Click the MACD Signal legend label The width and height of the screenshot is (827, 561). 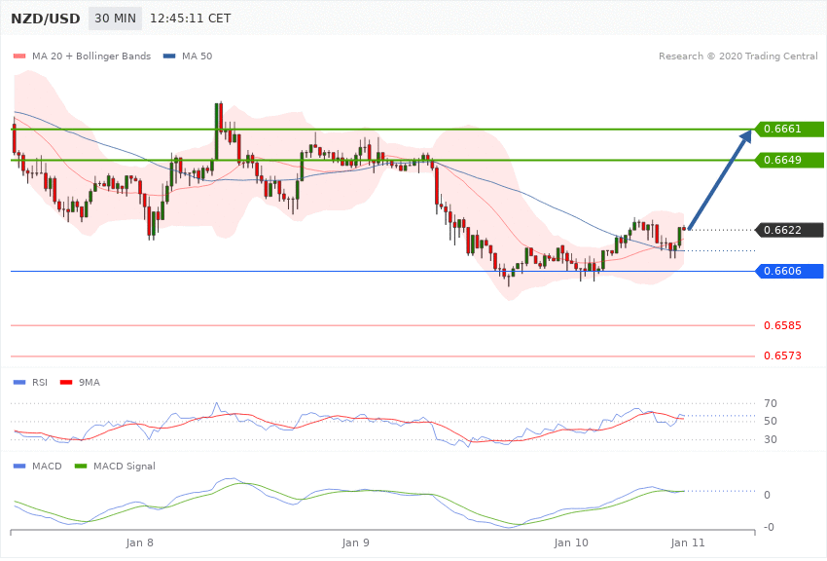[x=125, y=466]
